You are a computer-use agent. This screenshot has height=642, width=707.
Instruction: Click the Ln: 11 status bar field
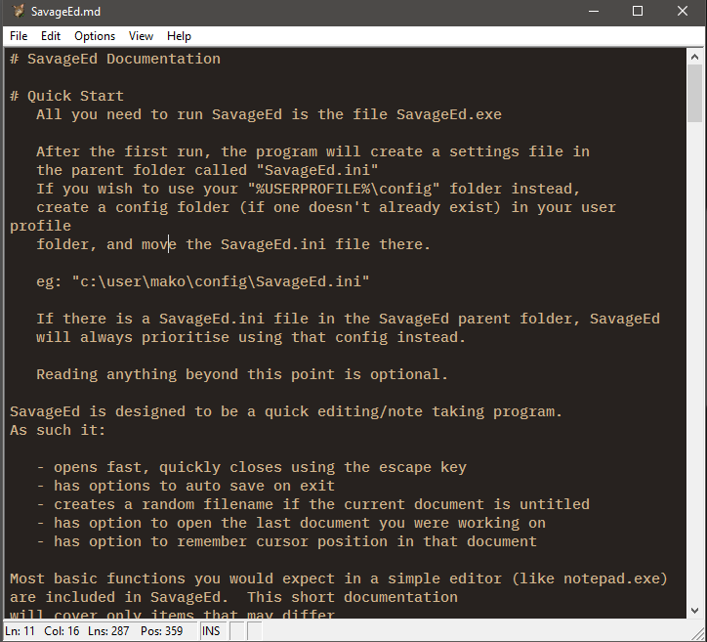point(20,630)
